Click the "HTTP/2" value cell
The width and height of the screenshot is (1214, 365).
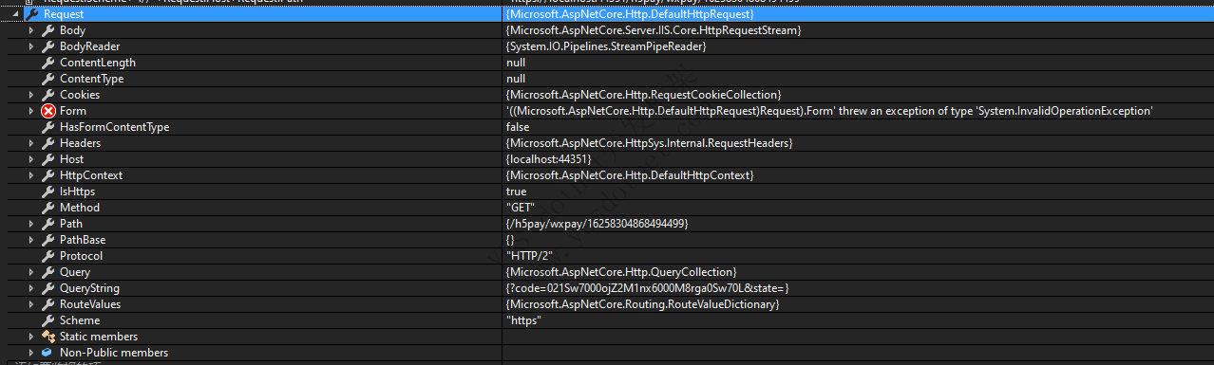(528, 256)
